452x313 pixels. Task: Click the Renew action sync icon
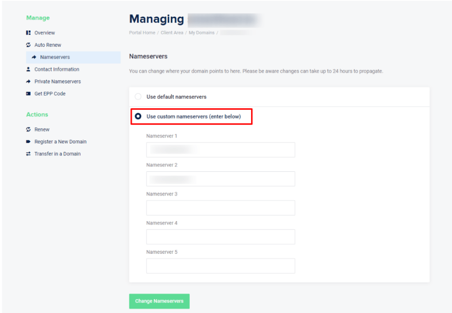[x=29, y=129]
